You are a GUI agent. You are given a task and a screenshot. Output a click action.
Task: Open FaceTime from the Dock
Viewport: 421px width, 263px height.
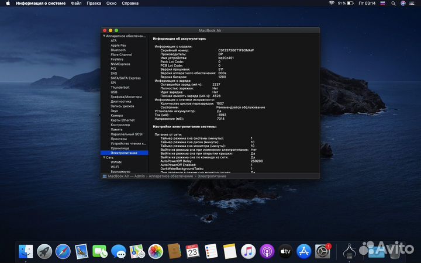coord(100,251)
